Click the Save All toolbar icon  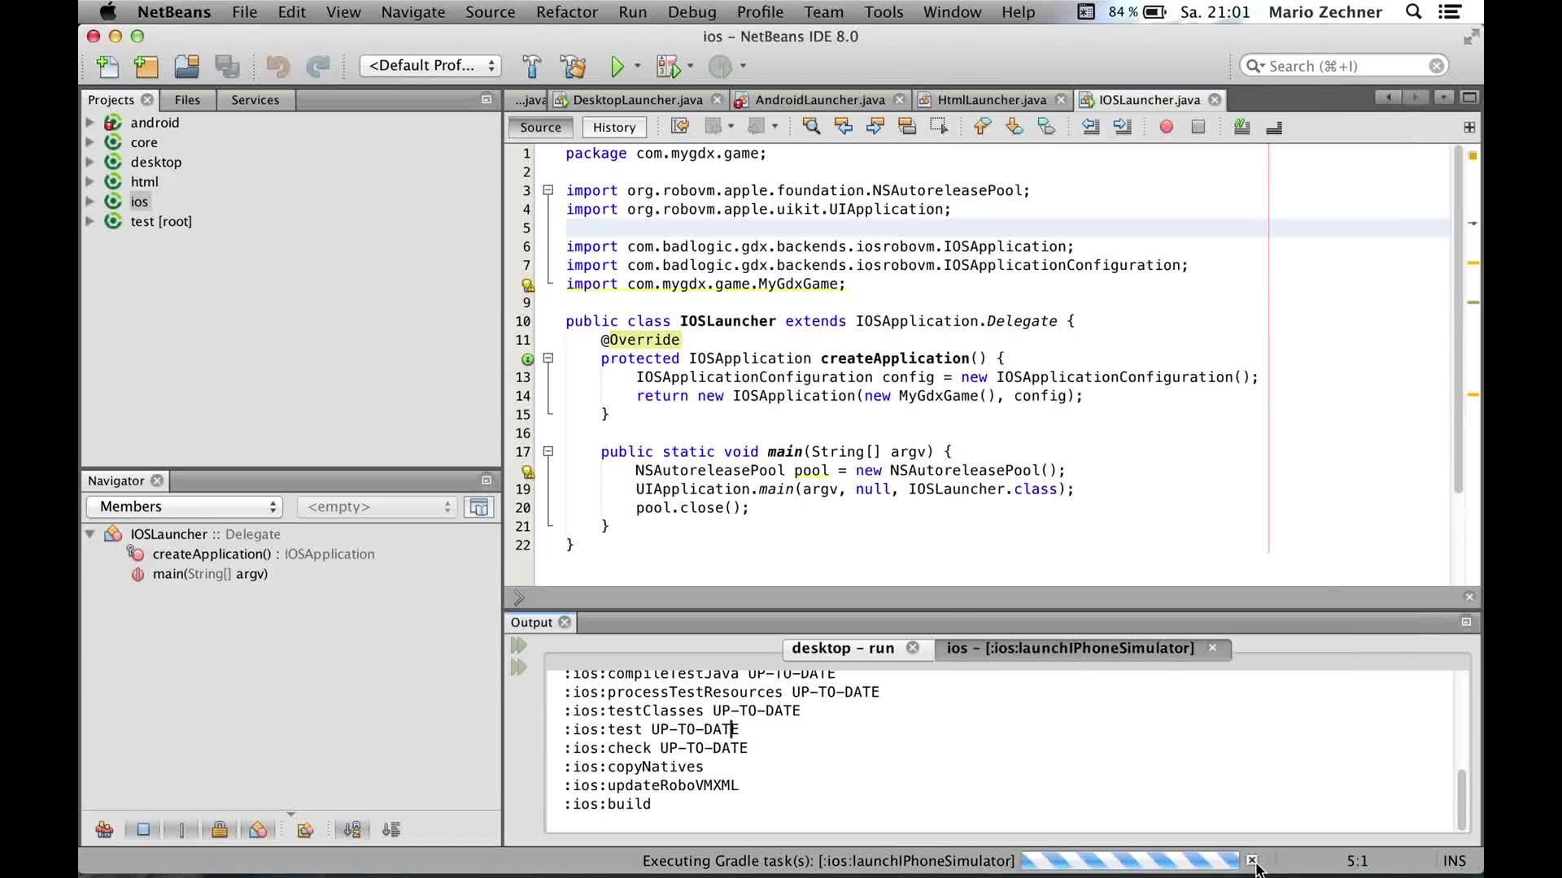[227, 66]
